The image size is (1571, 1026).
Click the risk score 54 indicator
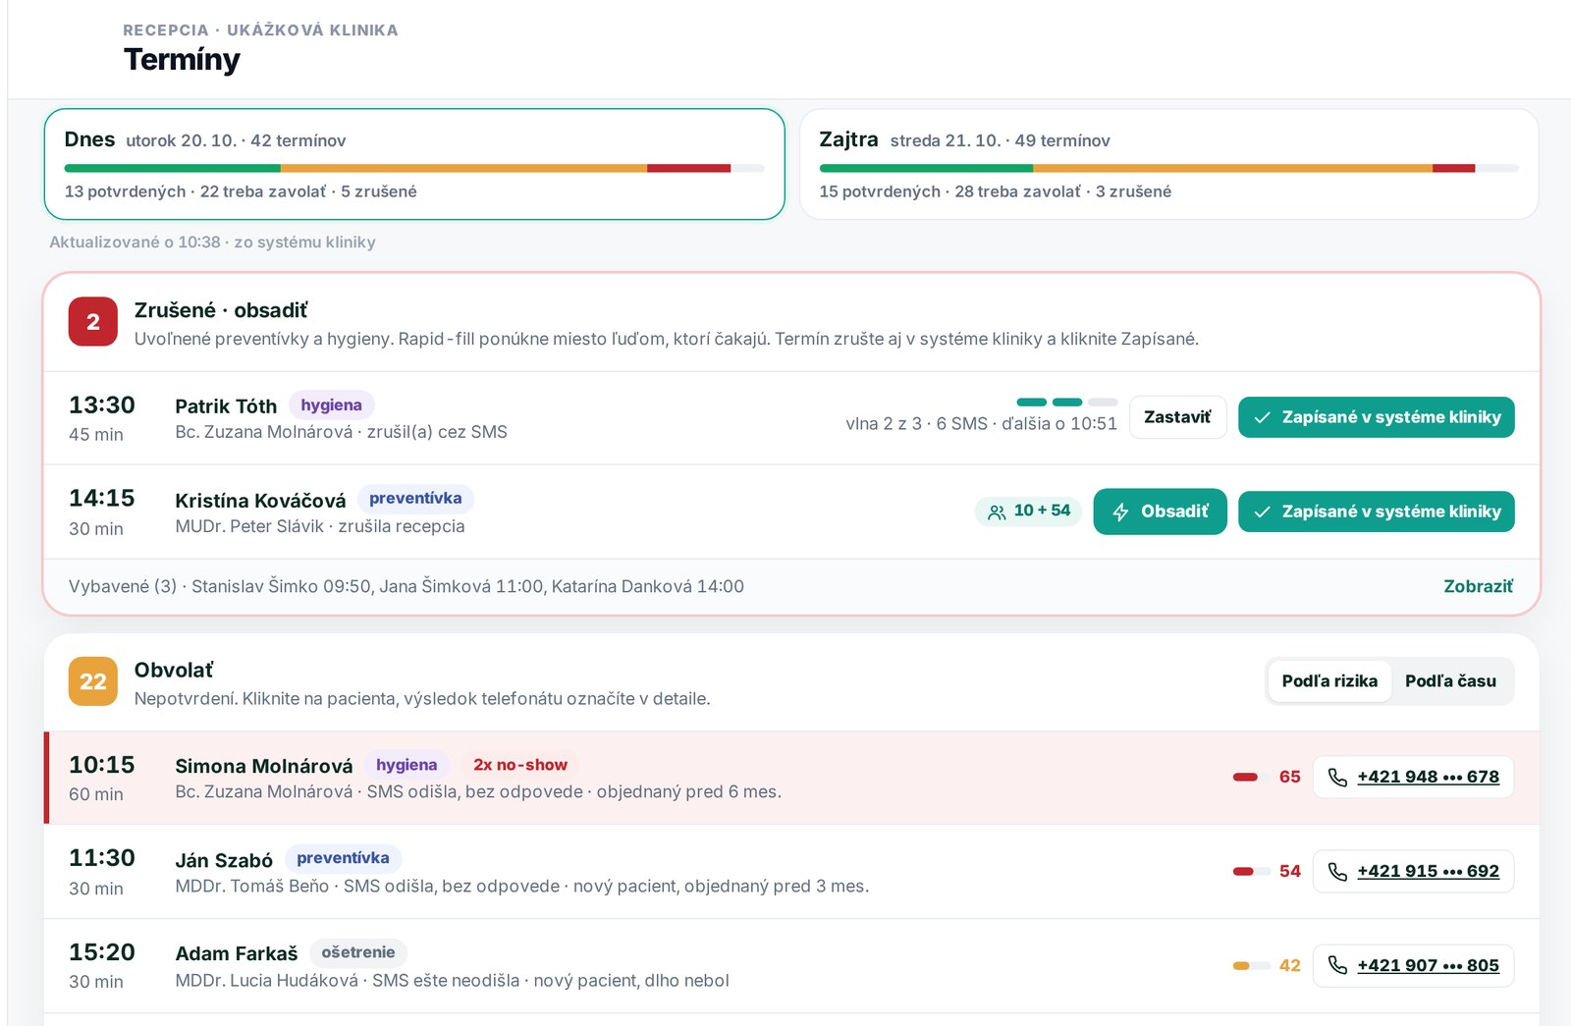1267,871
